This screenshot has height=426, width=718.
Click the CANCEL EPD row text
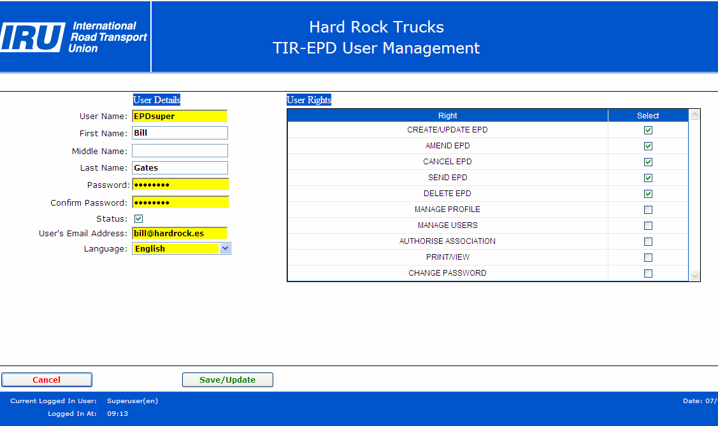click(x=447, y=162)
